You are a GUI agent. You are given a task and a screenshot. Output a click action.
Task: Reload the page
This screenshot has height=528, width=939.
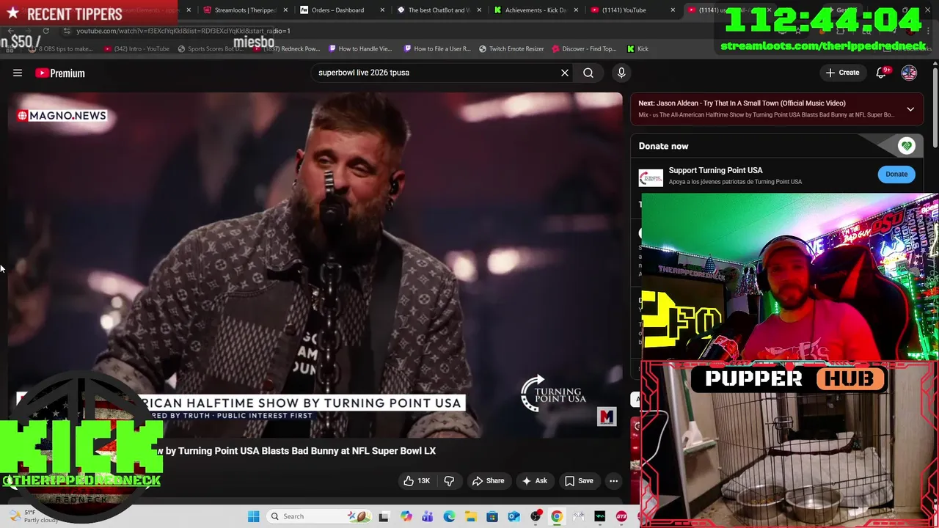pos(45,31)
